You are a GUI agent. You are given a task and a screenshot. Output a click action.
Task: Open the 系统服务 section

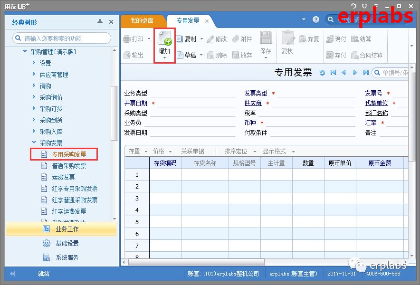coord(61,257)
